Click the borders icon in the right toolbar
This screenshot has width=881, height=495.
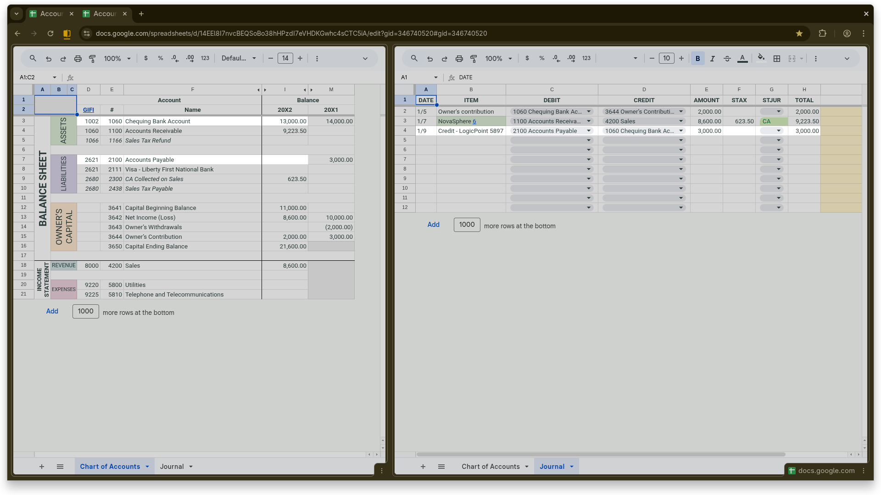point(777,58)
